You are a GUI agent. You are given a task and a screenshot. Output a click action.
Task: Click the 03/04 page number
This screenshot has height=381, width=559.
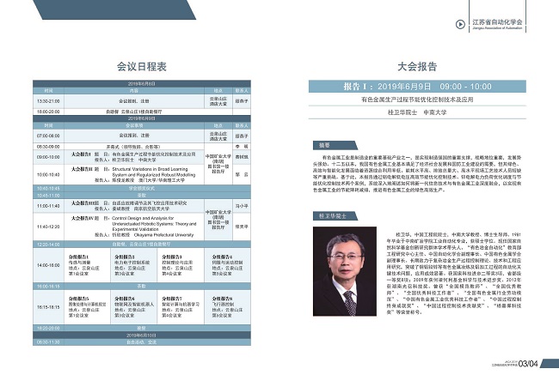(528, 364)
